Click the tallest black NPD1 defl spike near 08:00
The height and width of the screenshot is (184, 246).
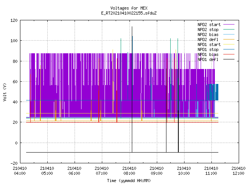click(x=132, y=89)
